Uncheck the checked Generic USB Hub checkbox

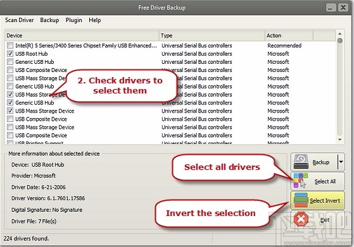10,103
